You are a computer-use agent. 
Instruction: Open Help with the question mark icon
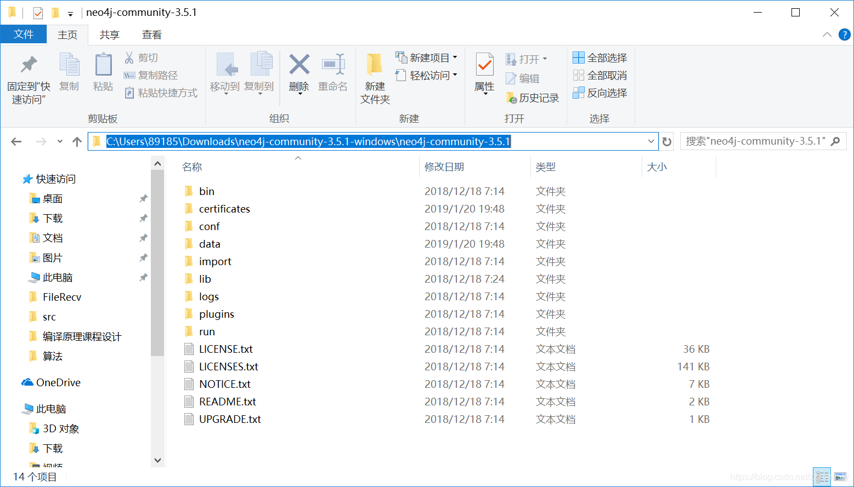[x=845, y=35]
